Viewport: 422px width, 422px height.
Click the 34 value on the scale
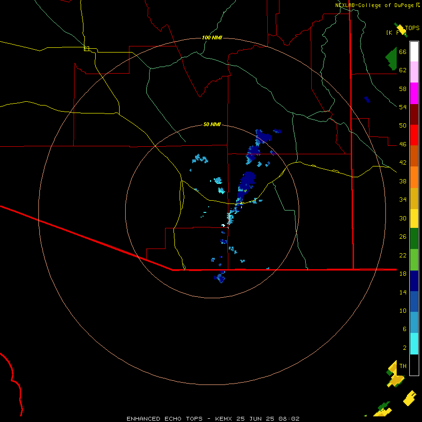(403, 200)
